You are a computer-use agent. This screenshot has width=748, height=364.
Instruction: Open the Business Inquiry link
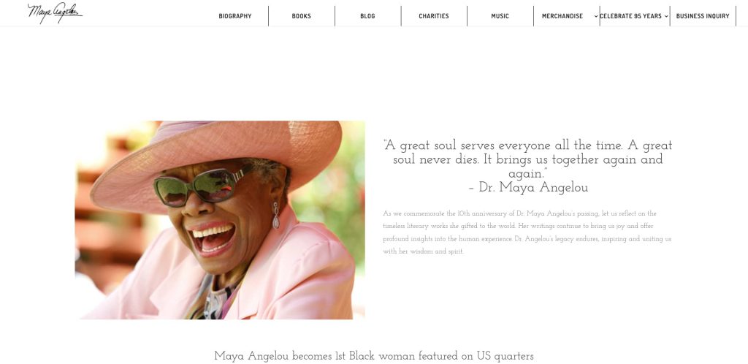[x=703, y=16]
